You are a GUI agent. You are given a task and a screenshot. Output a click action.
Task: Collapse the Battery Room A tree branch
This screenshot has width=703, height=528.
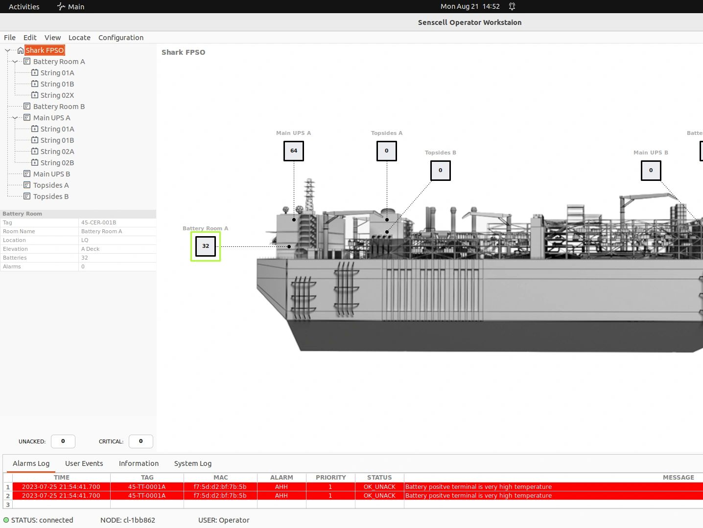(15, 62)
